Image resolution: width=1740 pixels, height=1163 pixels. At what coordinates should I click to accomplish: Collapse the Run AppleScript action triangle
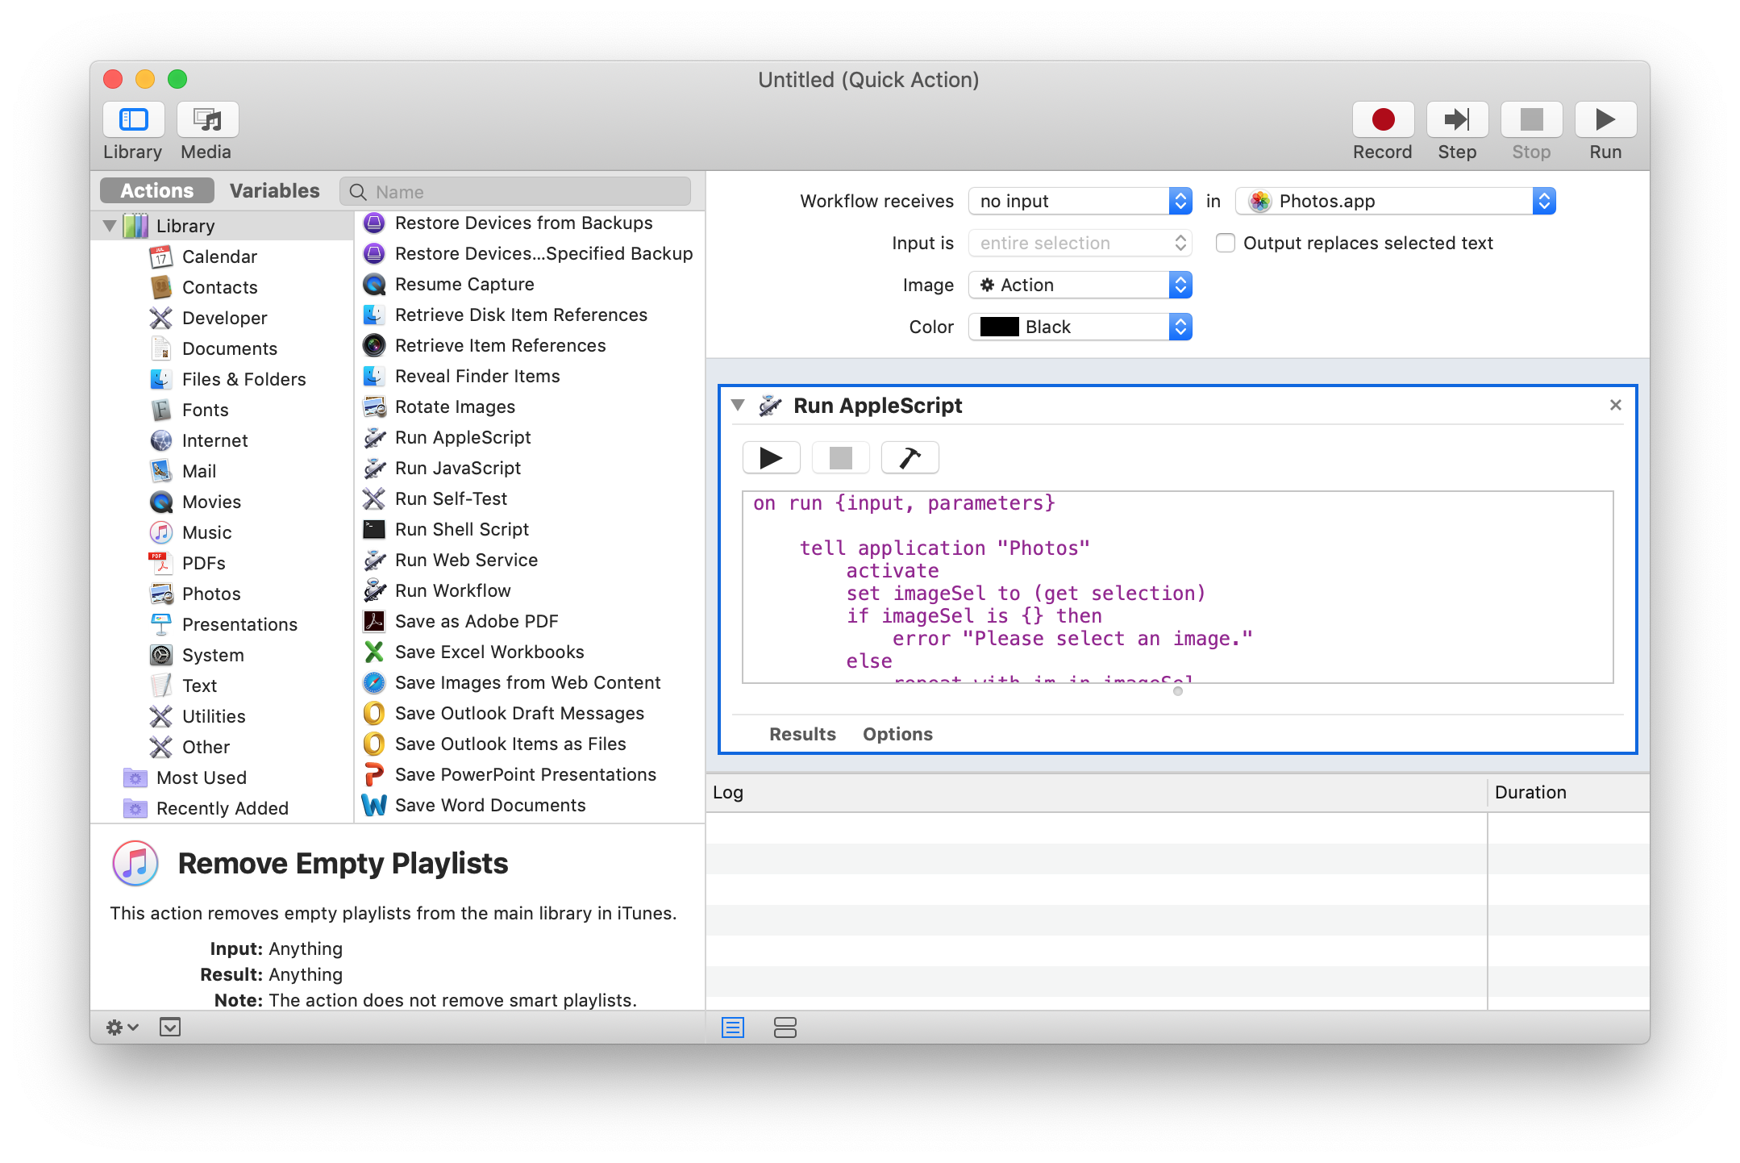click(x=737, y=405)
